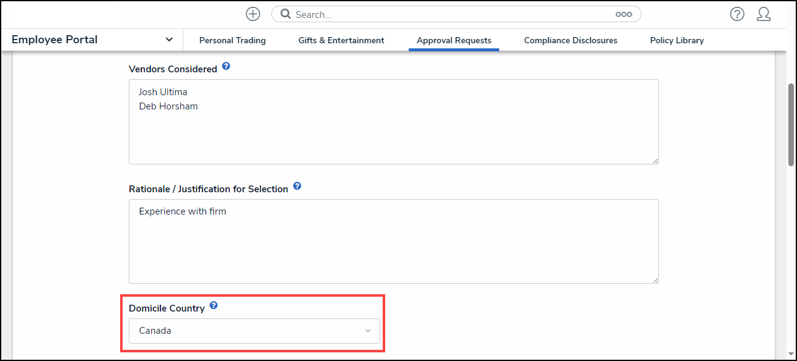Screen dimensions: 797x361
Task: Open the Gifts & Entertainment tab
Action: 341,40
